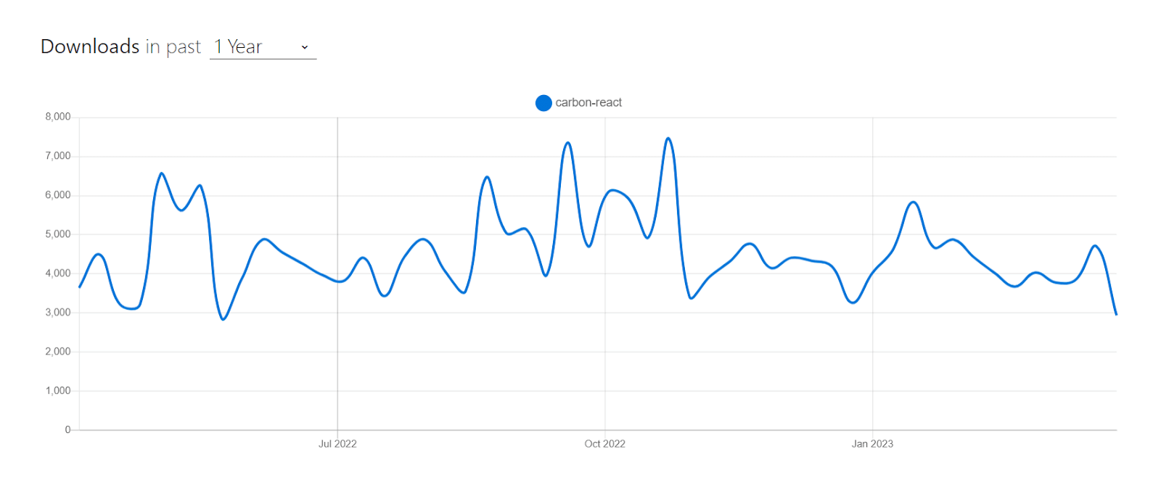Click the blue carbon-react legend dot
The height and width of the screenshot is (481, 1161).
click(x=543, y=102)
